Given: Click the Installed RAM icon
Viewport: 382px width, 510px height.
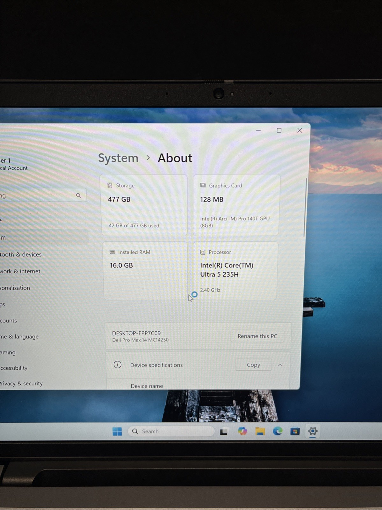Looking at the screenshot, I should [112, 252].
